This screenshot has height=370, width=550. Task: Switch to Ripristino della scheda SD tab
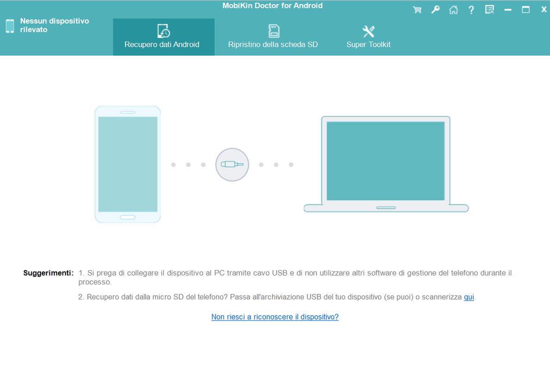tap(273, 37)
